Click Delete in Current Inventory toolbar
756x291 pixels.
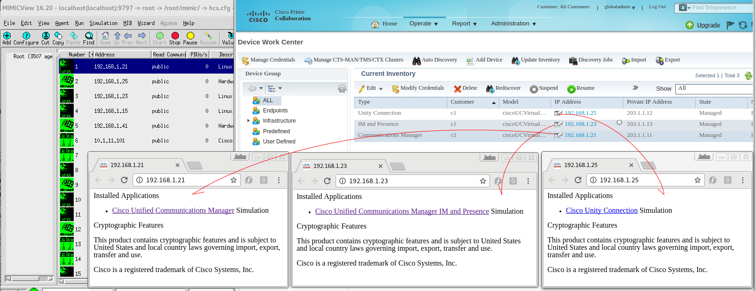tap(465, 88)
